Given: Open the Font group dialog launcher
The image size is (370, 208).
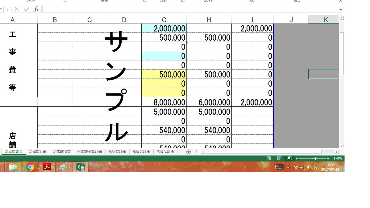Looking at the screenshot, I should click(65, 1).
